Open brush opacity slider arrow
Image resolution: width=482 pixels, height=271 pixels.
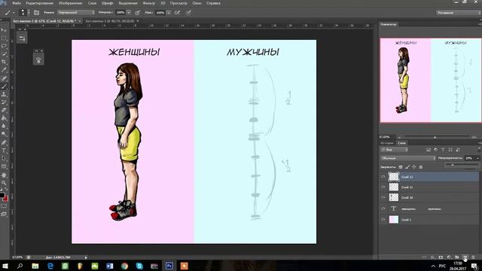coord(129,13)
